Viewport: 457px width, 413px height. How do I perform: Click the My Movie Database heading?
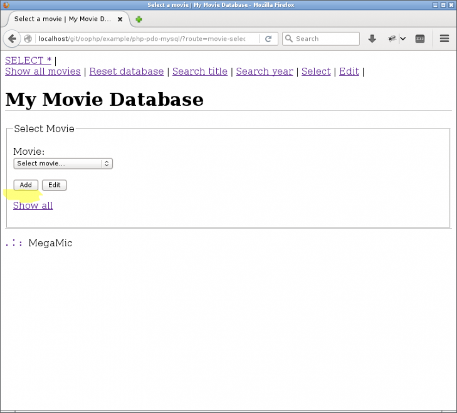104,100
